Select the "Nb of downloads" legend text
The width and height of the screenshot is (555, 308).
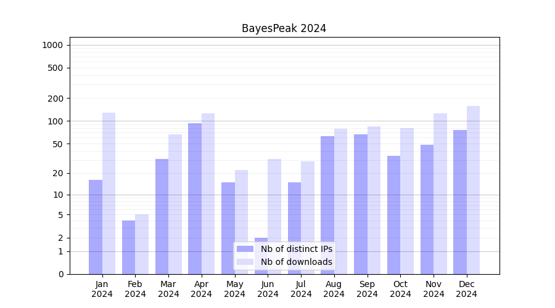(x=296, y=262)
